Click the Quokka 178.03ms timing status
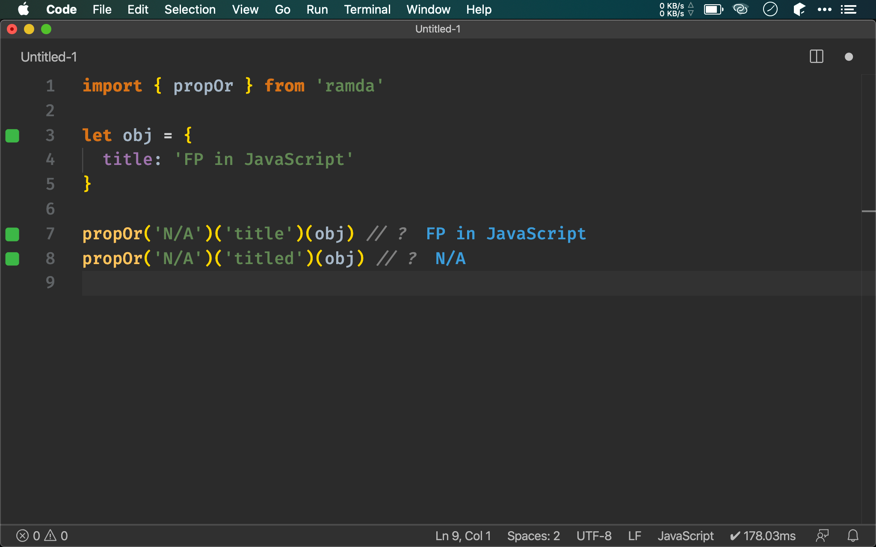The height and width of the screenshot is (547, 876). tap(763, 535)
